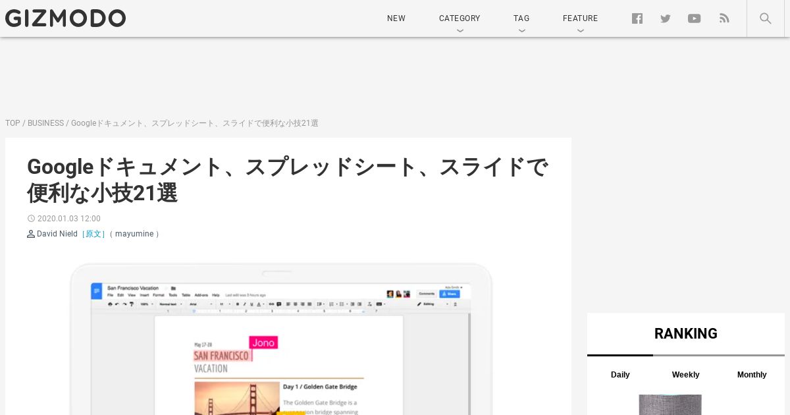Expand the CATEGORY dropdown menu
790x415 pixels.
pyautogui.click(x=460, y=18)
